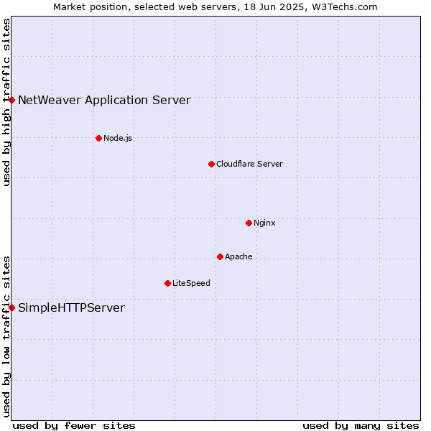Image resolution: width=431 pixels, height=431 pixels.
Task: Click the NetWeaver Application Server red marker
Action: 11,101
